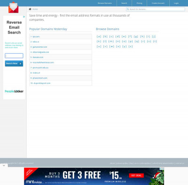Browse domains starting with [v]
Screen dimensions: 188x185
pyautogui.click(x=105, y=46)
